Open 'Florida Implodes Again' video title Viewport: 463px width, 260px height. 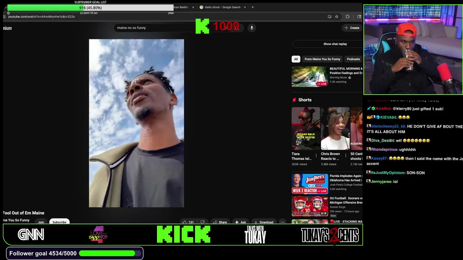pos(346,178)
